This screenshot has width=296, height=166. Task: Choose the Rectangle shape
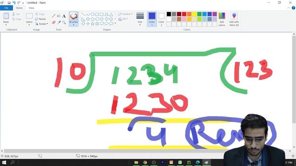97,14
